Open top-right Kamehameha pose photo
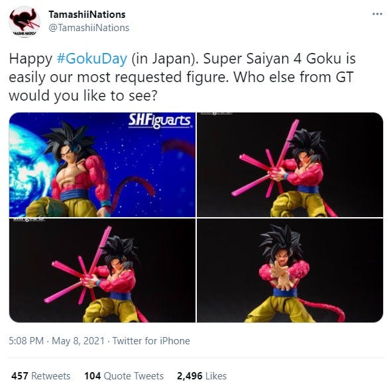The height and width of the screenshot is (388, 391). click(x=290, y=164)
